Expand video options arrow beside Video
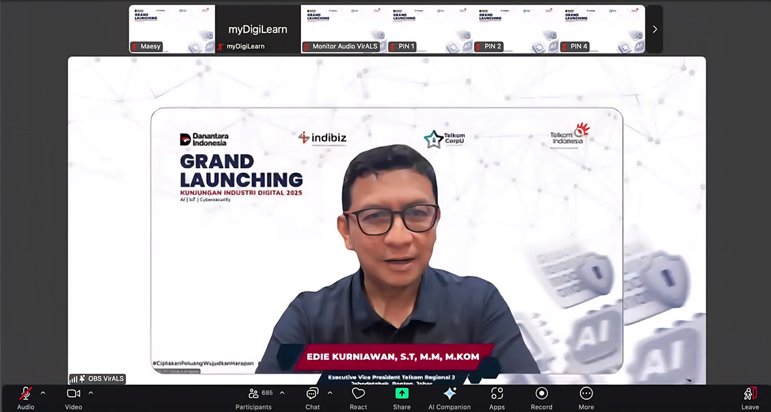The image size is (771, 412). tap(91, 393)
